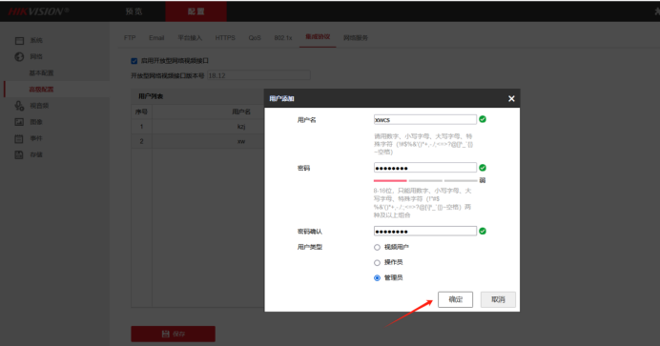
Task: Expand the 图像 sidebar menu
Action: click(36, 122)
